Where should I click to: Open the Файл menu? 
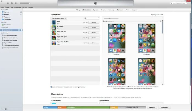point(2,7)
